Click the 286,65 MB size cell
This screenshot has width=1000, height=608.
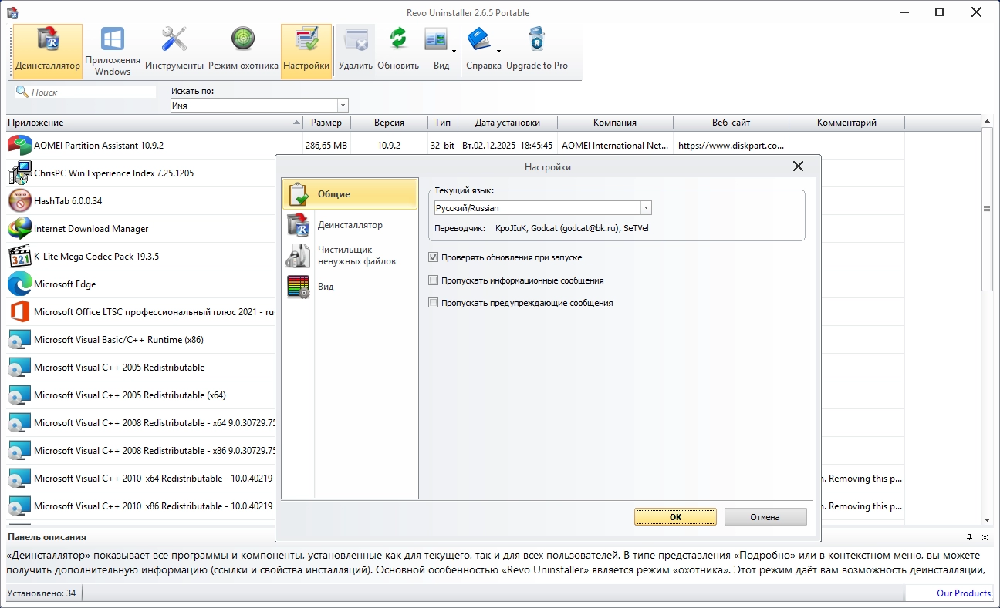point(326,146)
